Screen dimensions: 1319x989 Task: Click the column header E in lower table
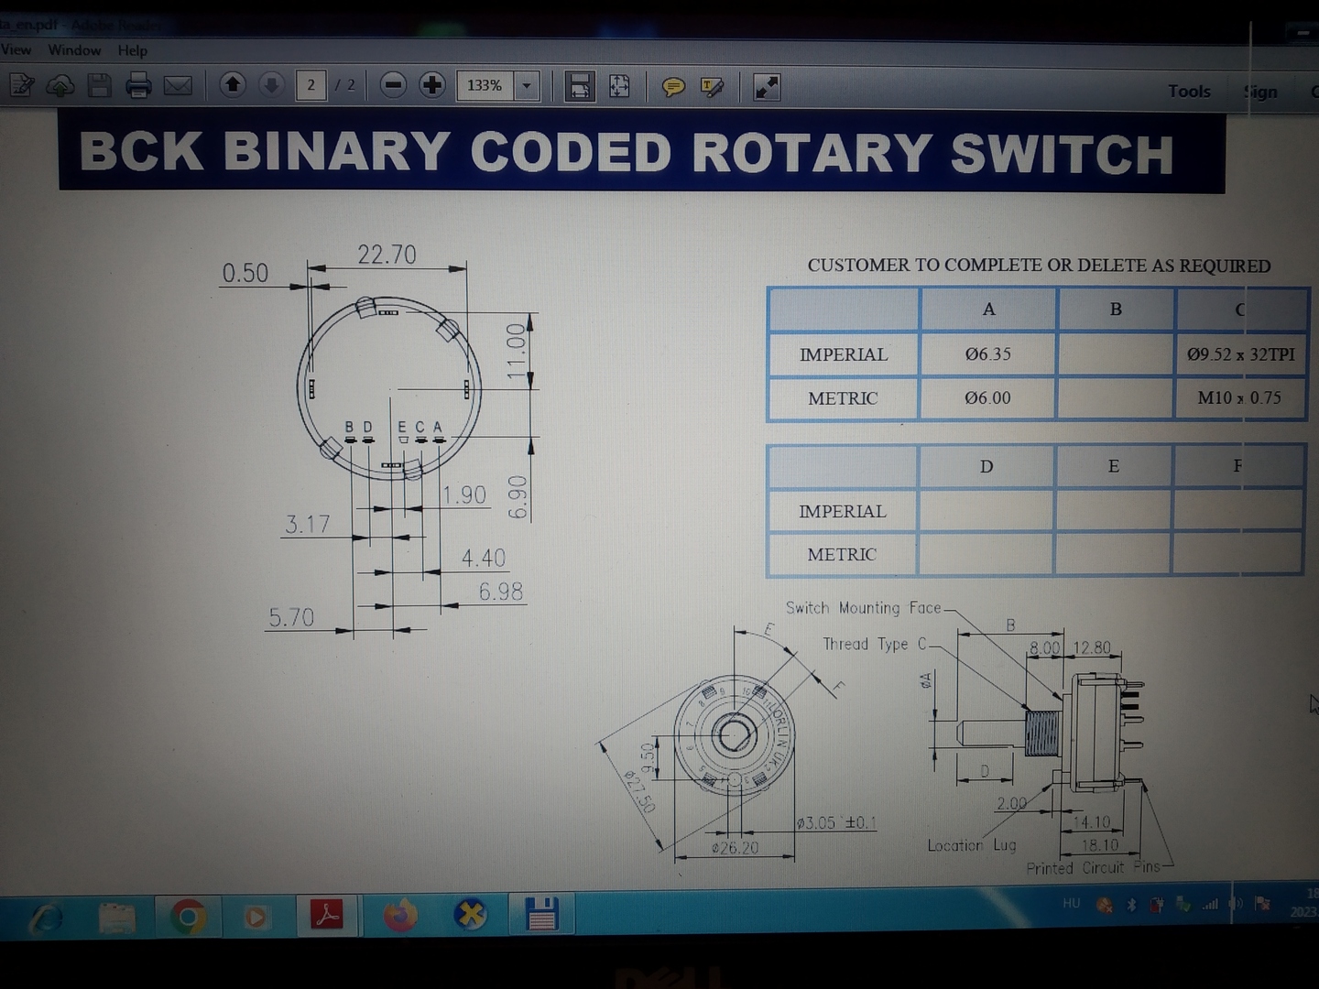click(x=1114, y=466)
